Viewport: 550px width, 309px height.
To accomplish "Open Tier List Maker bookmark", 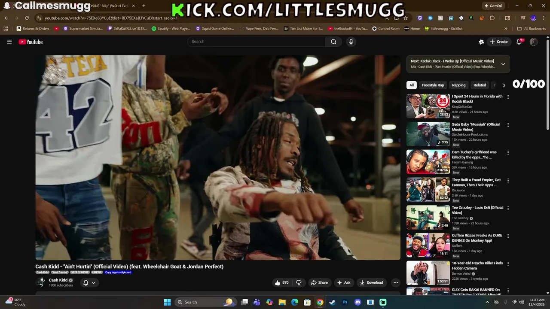I will 303,29.
